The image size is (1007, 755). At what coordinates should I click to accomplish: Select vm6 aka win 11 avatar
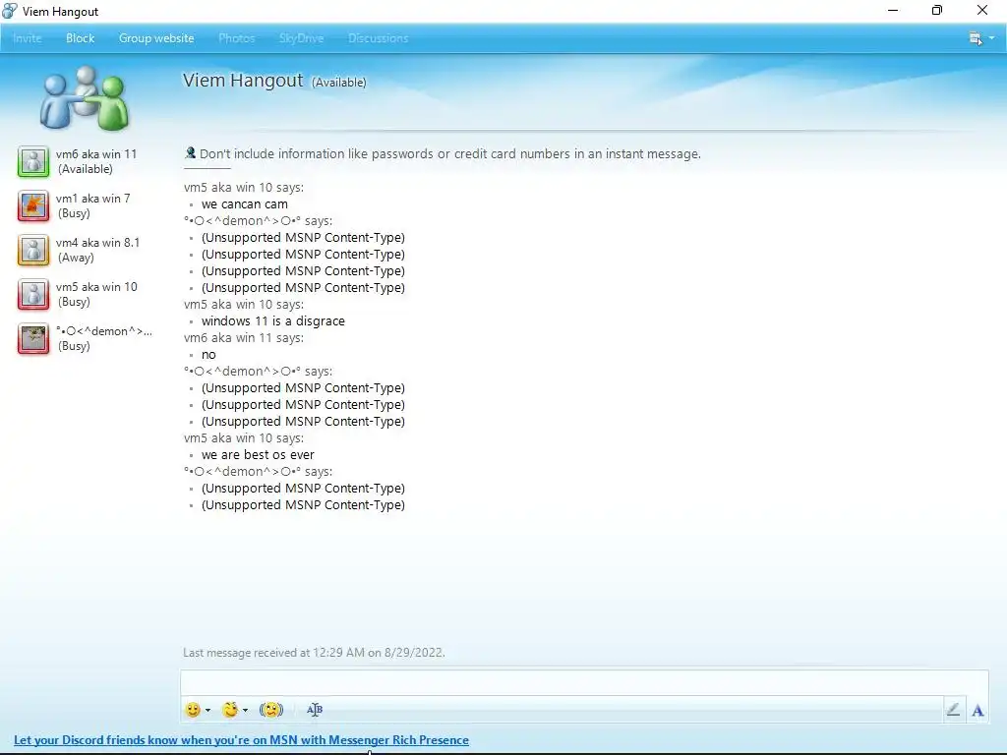[x=33, y=161]
